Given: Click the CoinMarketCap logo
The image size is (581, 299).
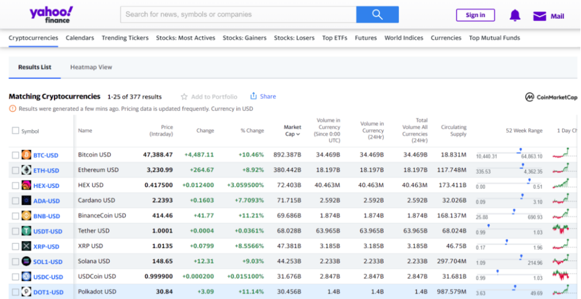Looking at the screenshot, I should tap(551, 97).
